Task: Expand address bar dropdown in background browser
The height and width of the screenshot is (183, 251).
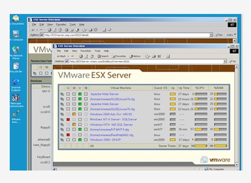Action: click(x=211, y=35)
